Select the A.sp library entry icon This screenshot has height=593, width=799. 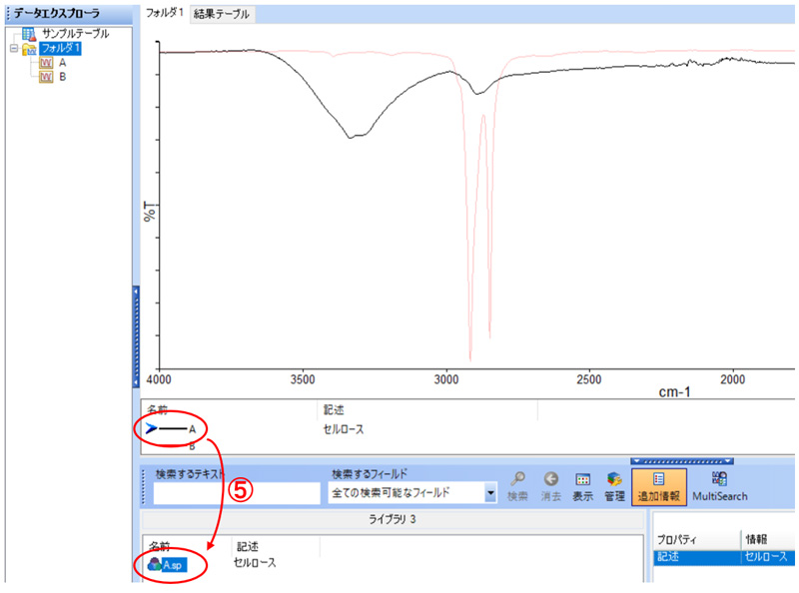pos(155,564)
